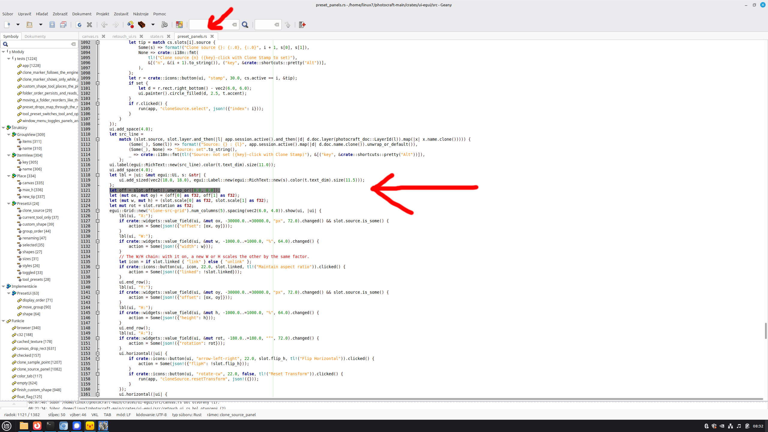Screen dimensions: 768x432
Task: Open the Súbor menu
Action: [8, 14]
